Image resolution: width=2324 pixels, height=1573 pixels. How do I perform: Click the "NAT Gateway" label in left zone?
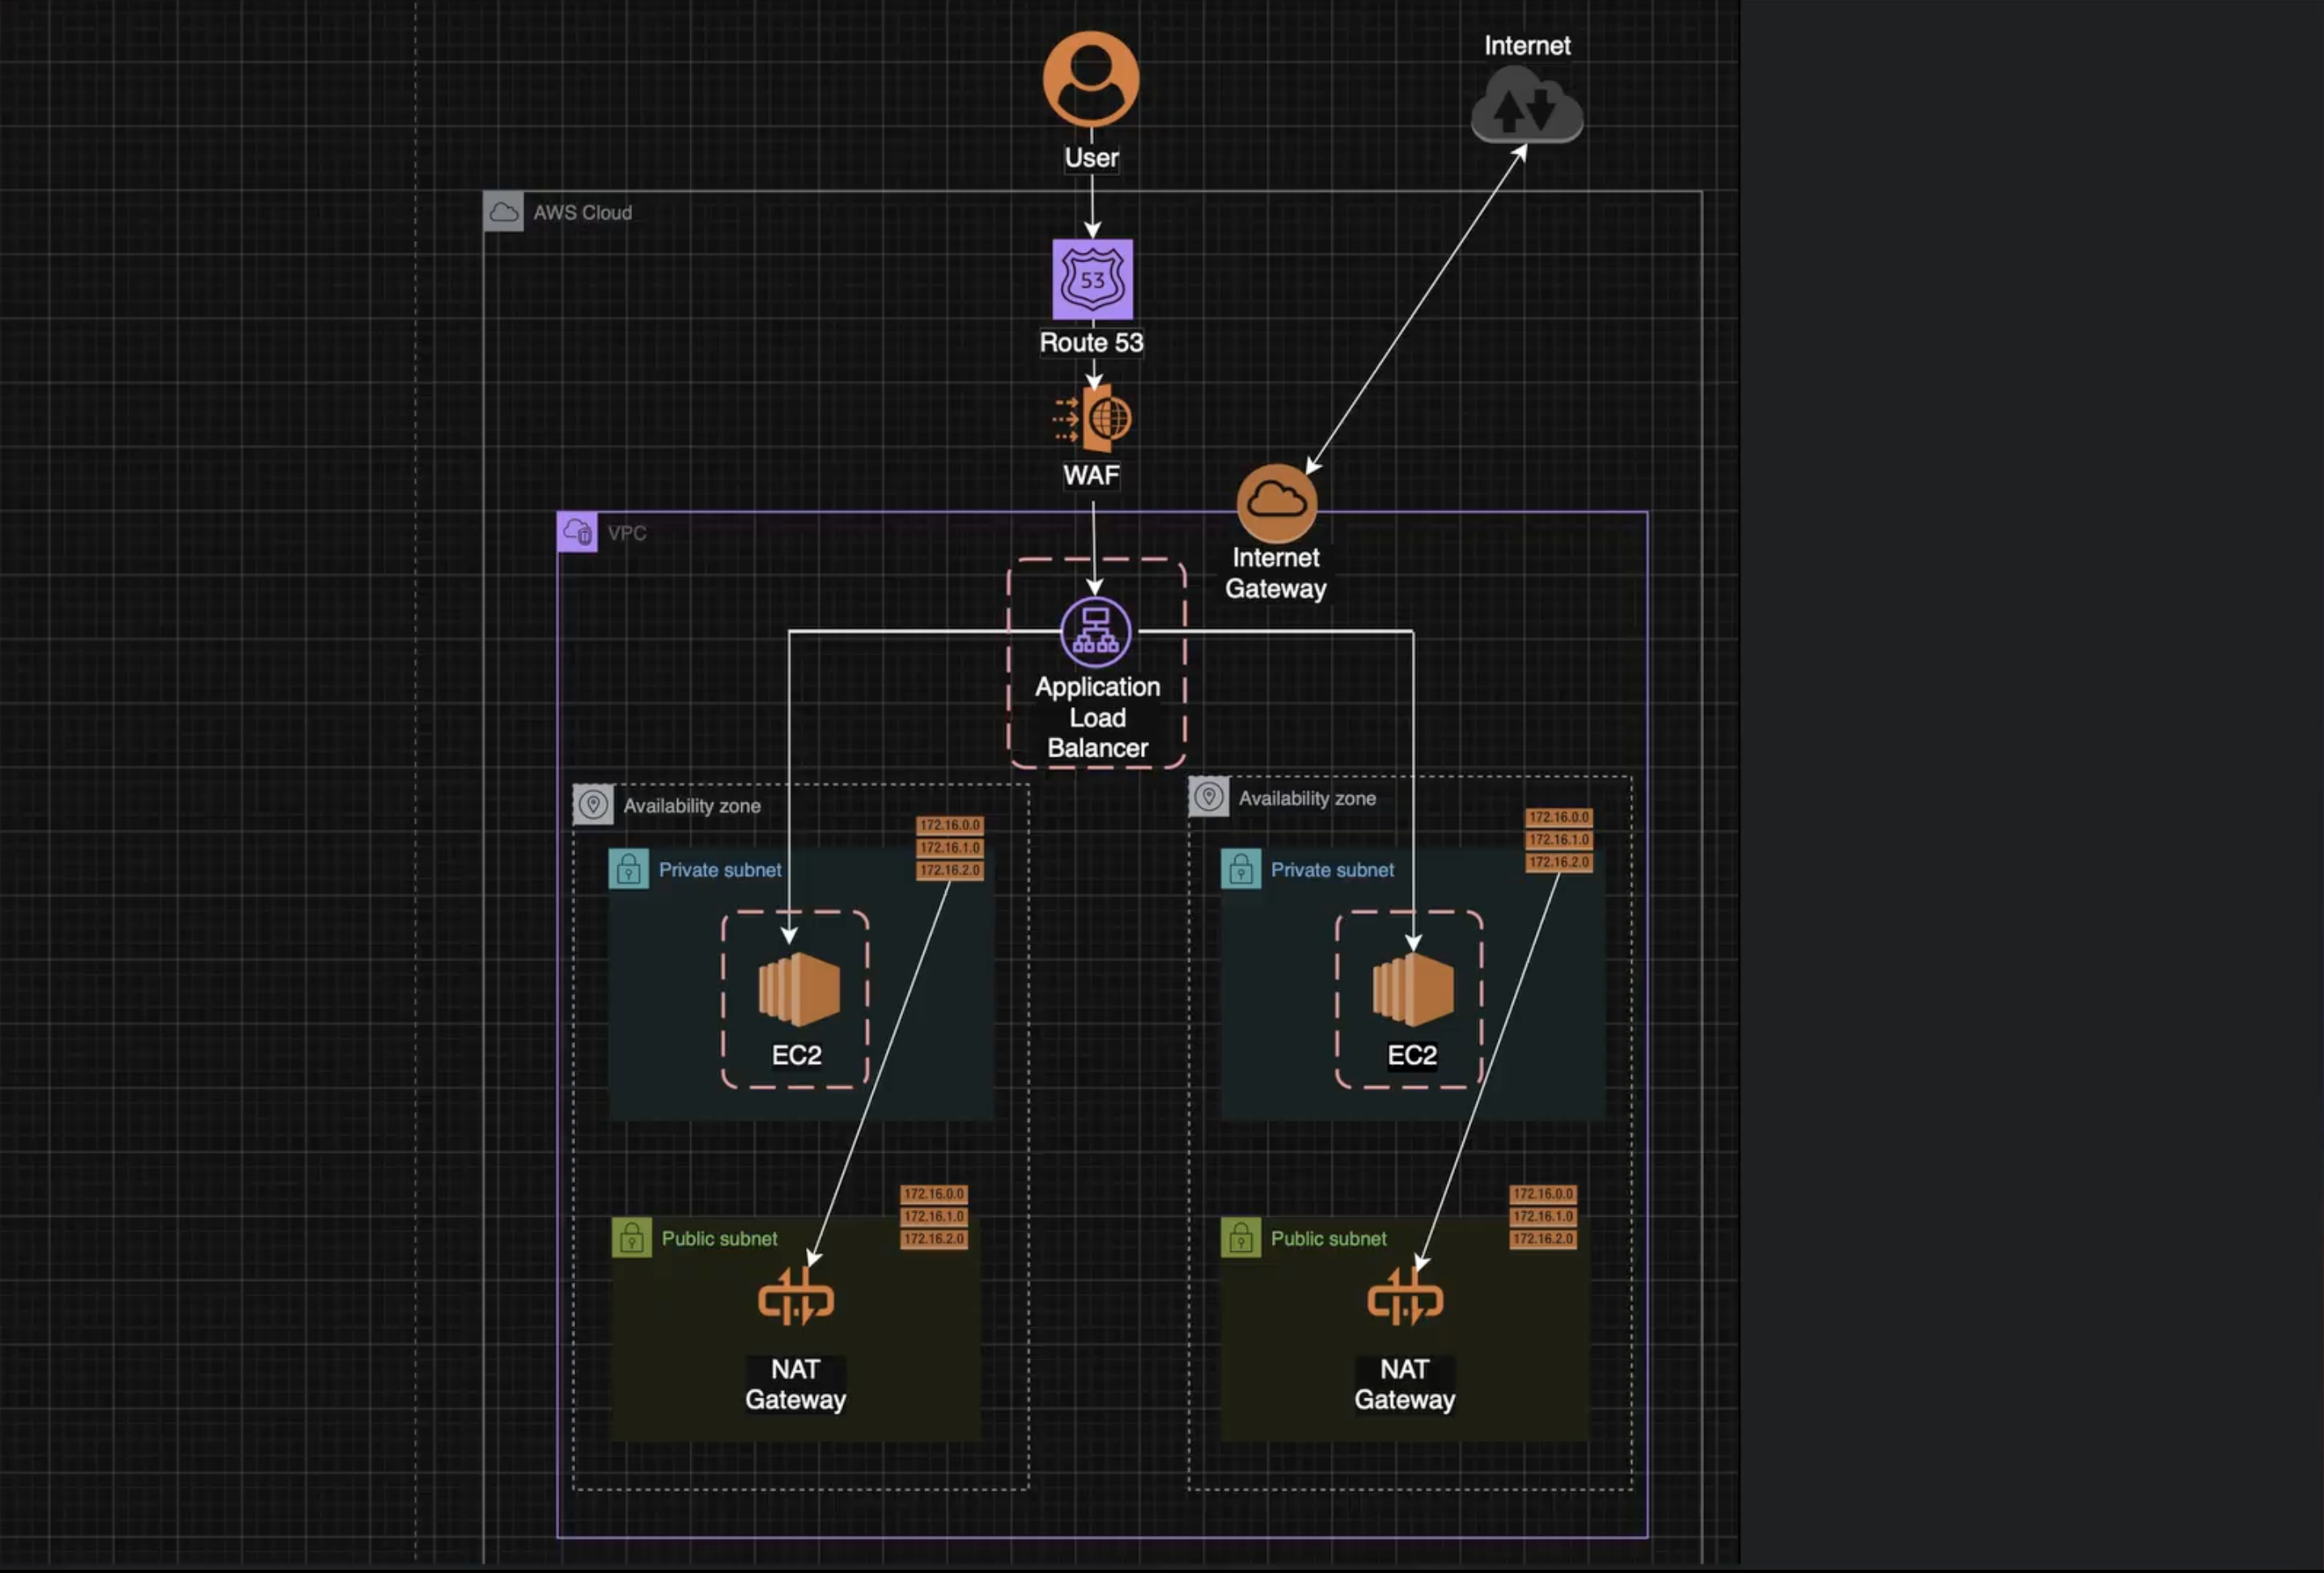click(x=795, y=1384)
